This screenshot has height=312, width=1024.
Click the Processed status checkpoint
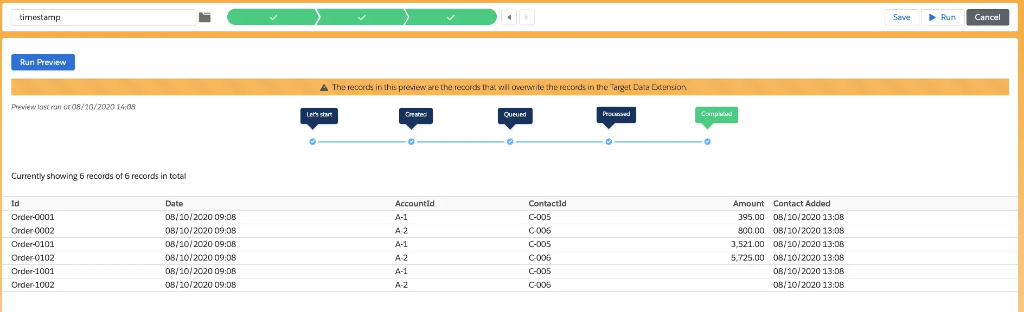pos(609,142)
